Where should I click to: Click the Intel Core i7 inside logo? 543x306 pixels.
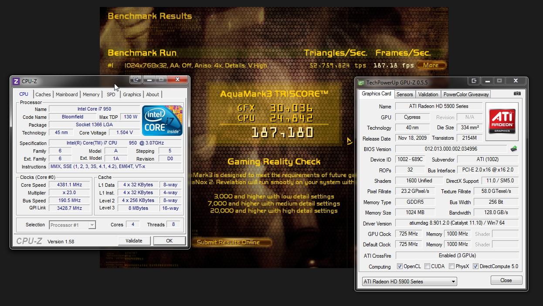click(162, 121)
